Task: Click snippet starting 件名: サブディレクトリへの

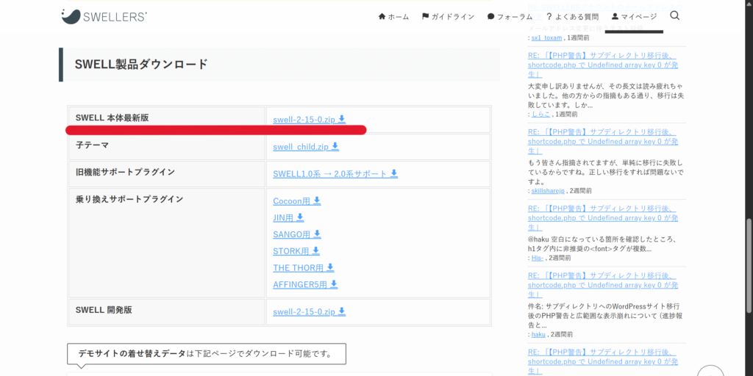Action: [604, 316]
